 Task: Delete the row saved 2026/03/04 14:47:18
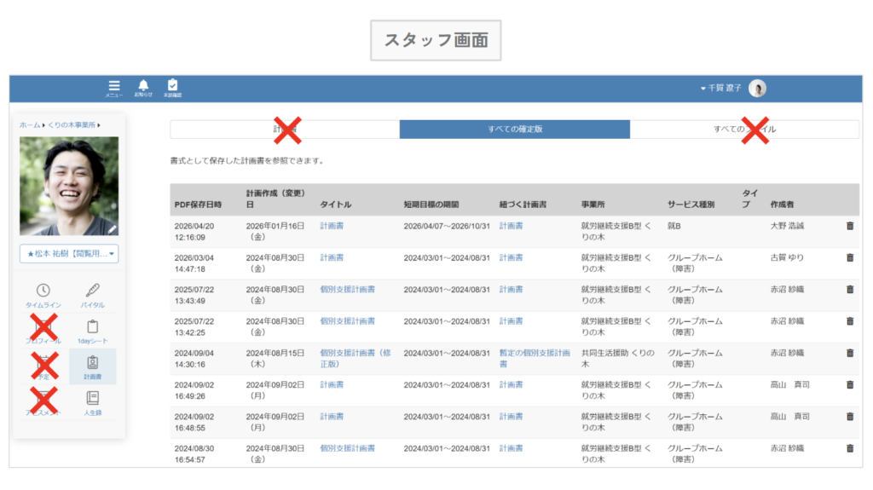850,258
